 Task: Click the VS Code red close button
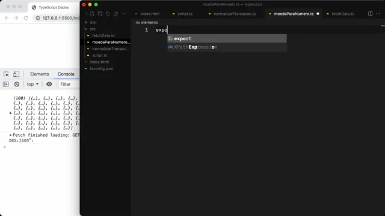tap(84, 4)
